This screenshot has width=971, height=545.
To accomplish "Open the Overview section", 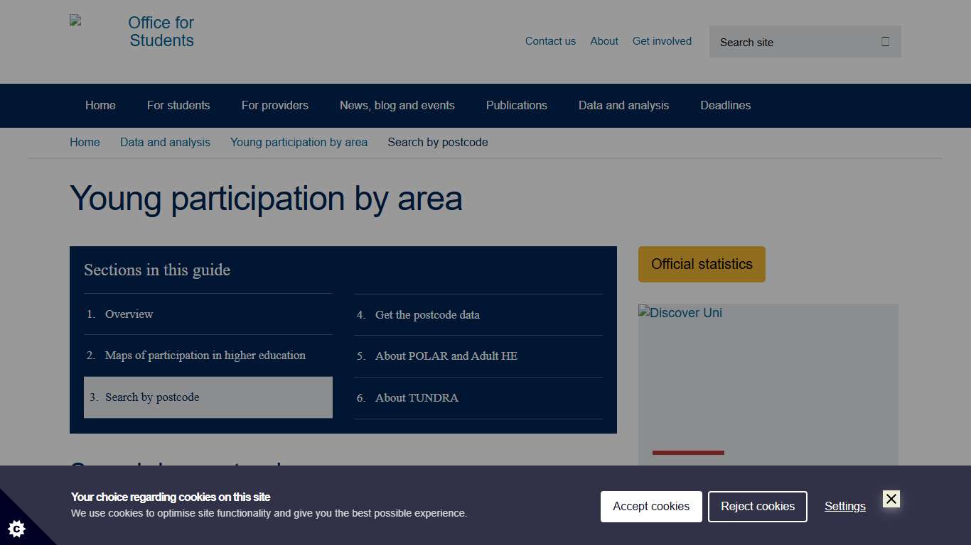I will (x=129, y=314).
